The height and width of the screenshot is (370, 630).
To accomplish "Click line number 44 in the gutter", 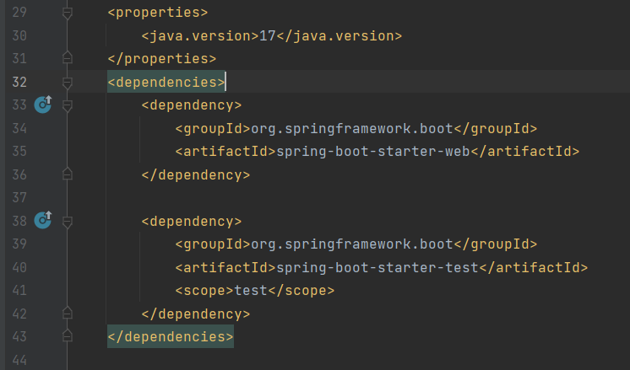I will pyautogui.click(x=19, y=360).
